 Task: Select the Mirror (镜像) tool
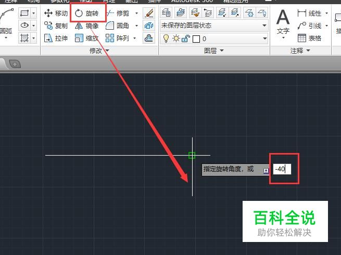[87, 25]
